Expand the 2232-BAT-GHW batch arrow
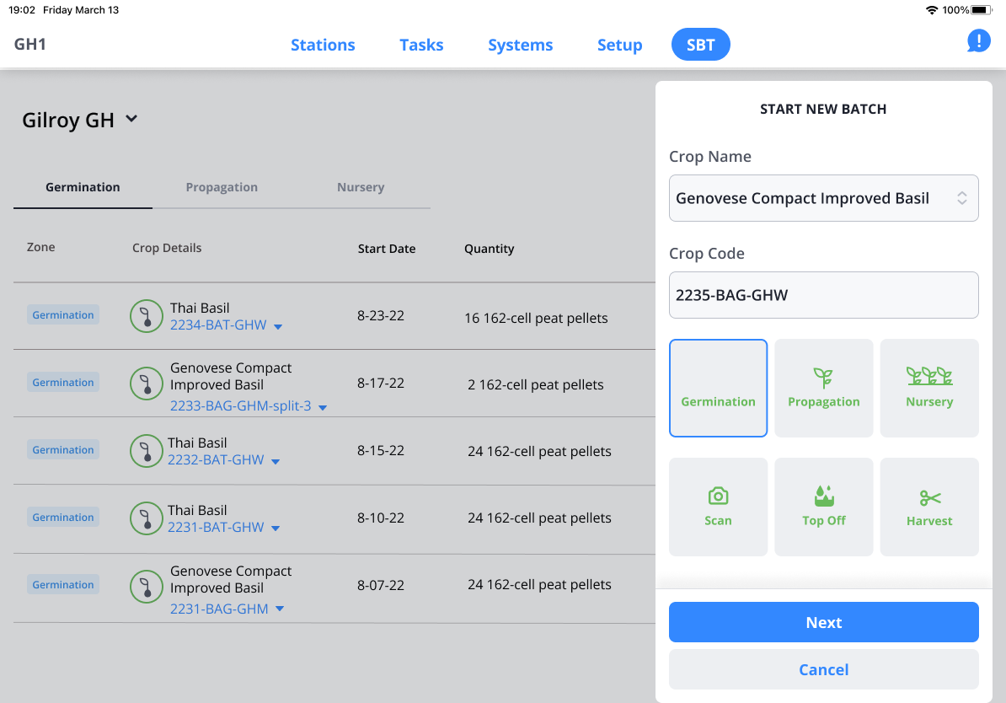 [x=276, y=461]
